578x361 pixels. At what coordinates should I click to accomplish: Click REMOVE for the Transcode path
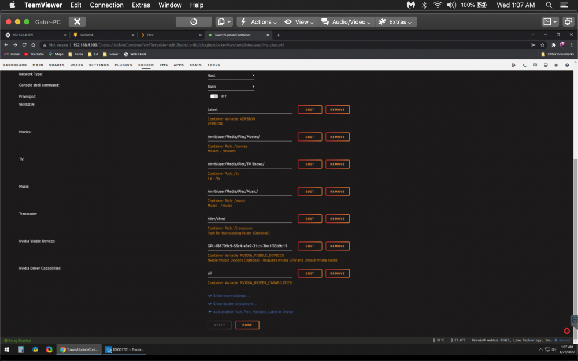(x=338, y=219)
